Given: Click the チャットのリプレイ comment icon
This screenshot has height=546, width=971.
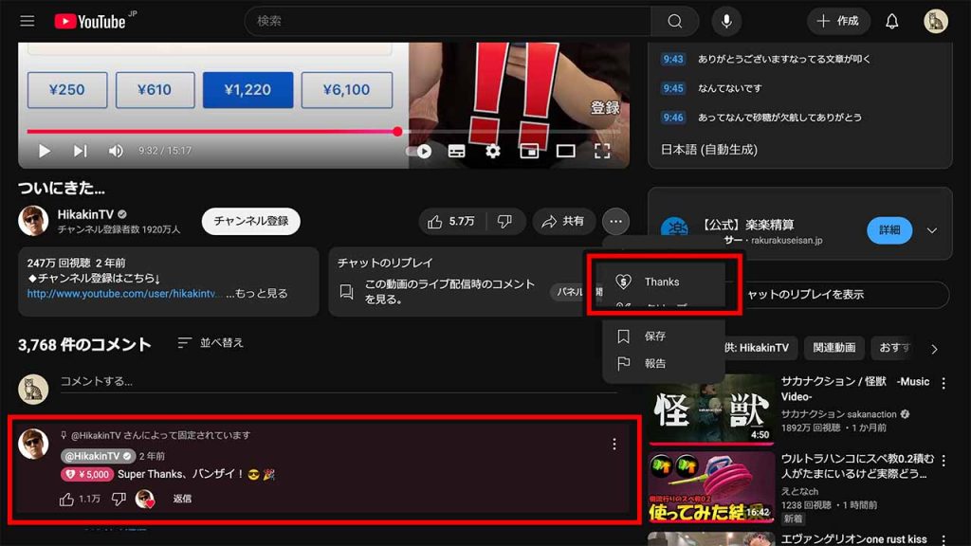Looking at the screenshot, I should (347, 291).
